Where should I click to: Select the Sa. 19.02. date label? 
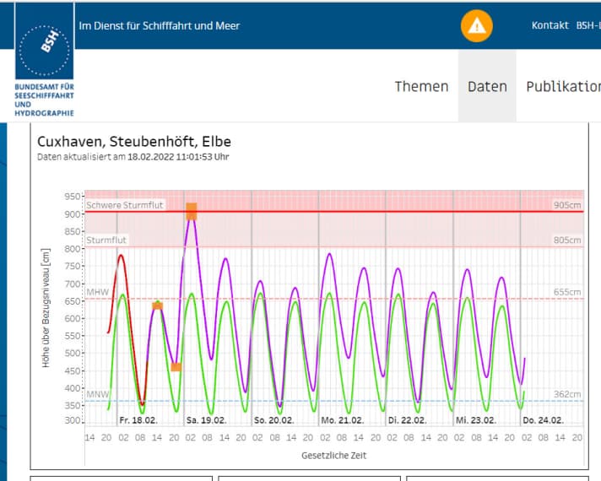point(206,419)
